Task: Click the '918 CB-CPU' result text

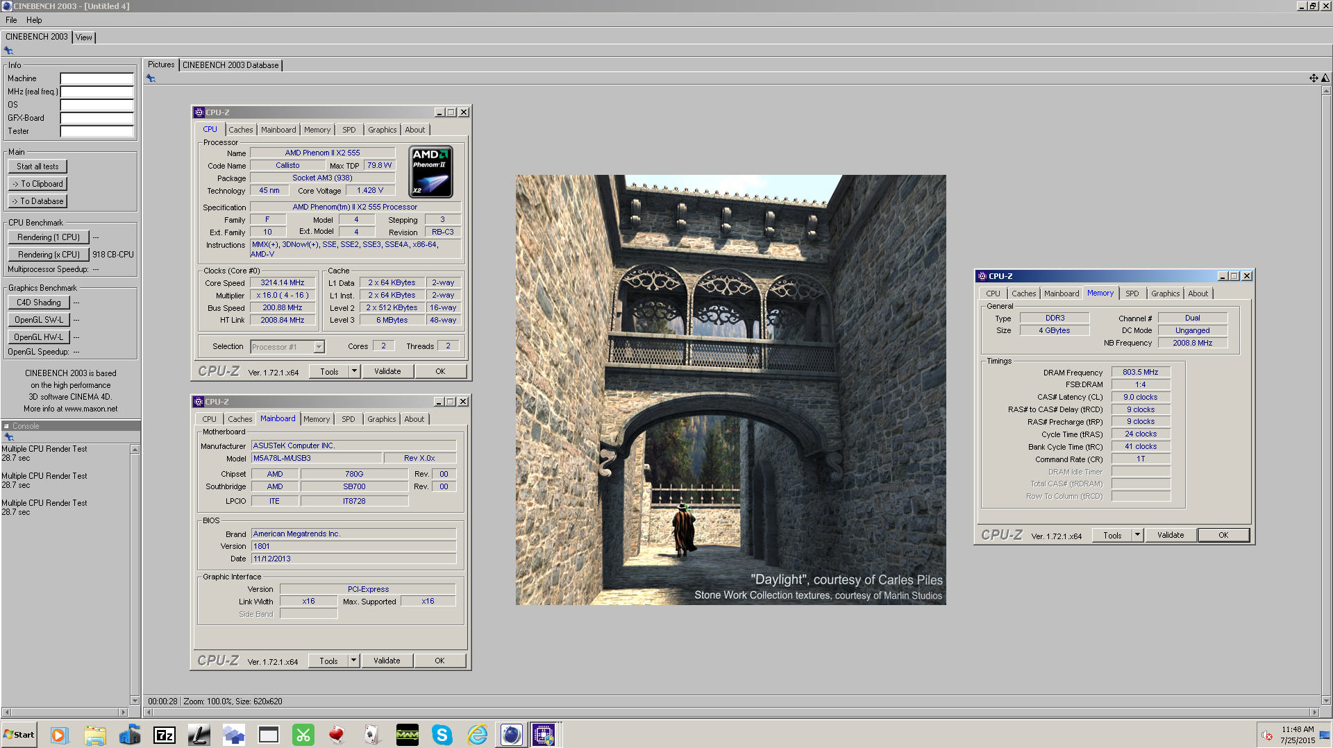Action: click(x=113, y=255)
